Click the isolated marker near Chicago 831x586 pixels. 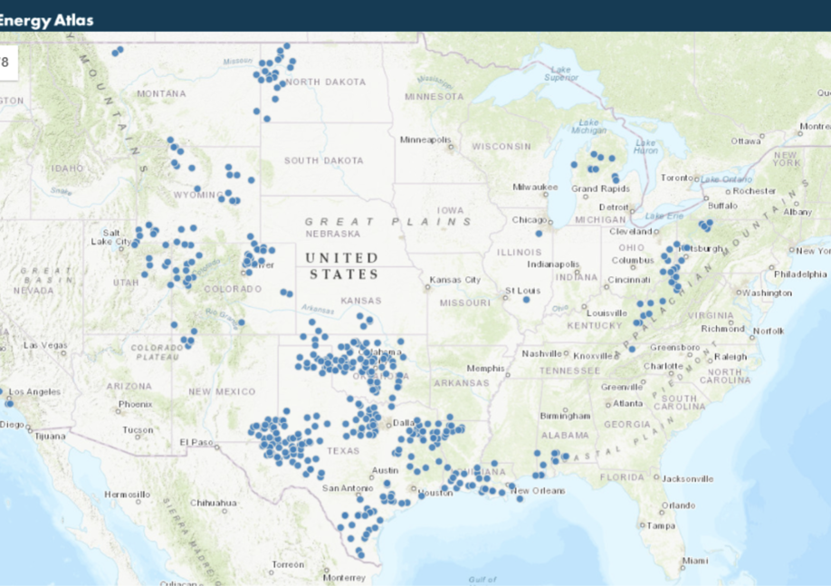tap(538, 232)
